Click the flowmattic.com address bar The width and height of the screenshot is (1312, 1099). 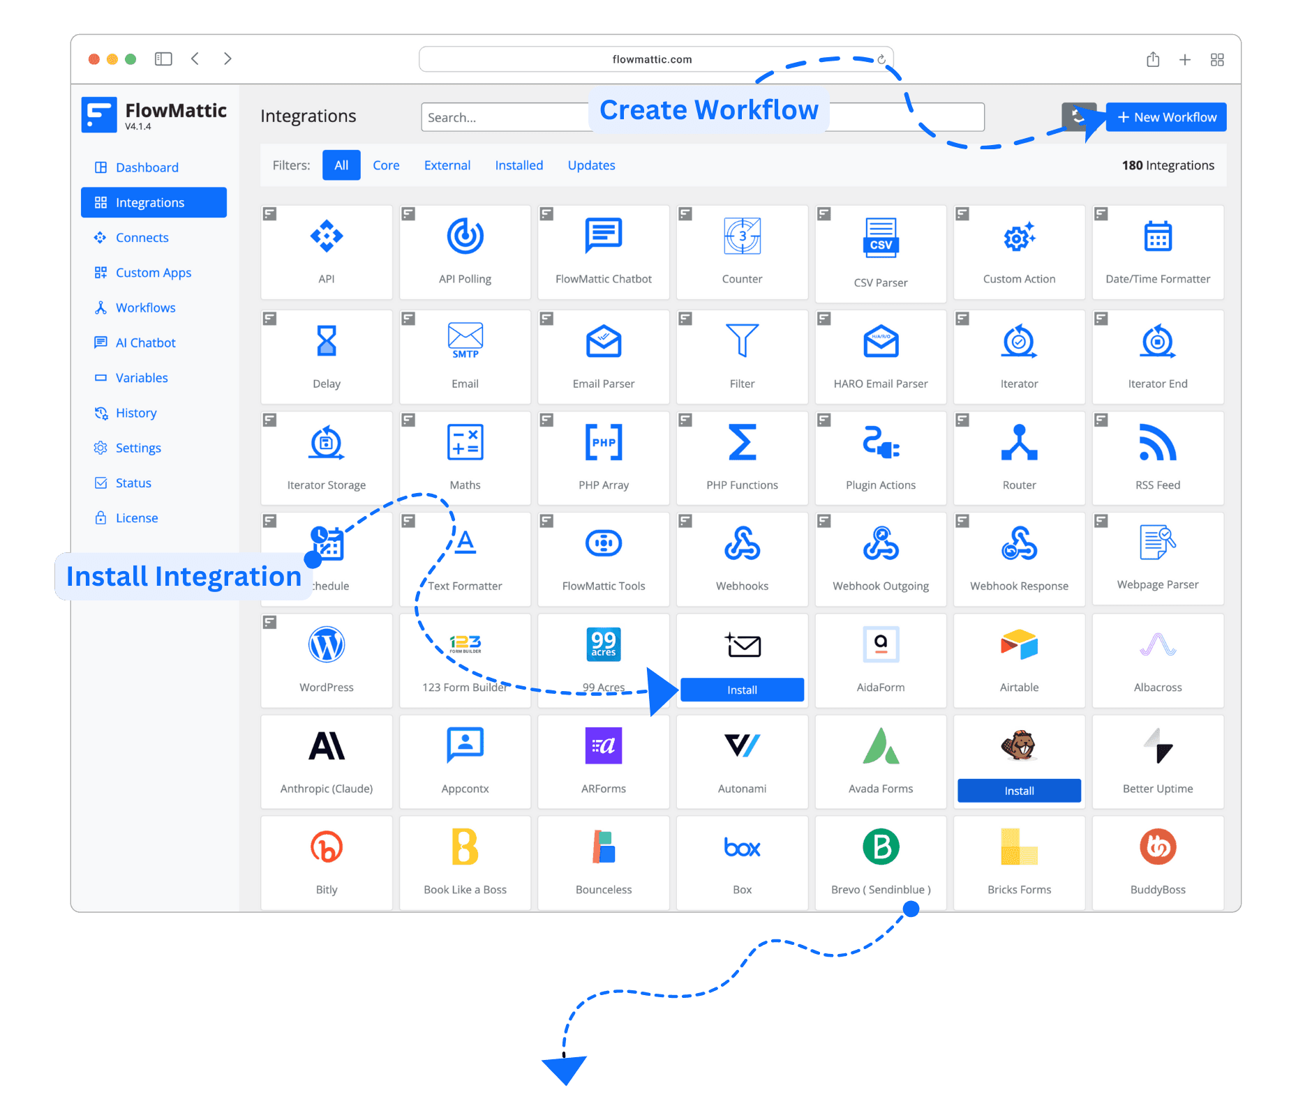[656, 59]
